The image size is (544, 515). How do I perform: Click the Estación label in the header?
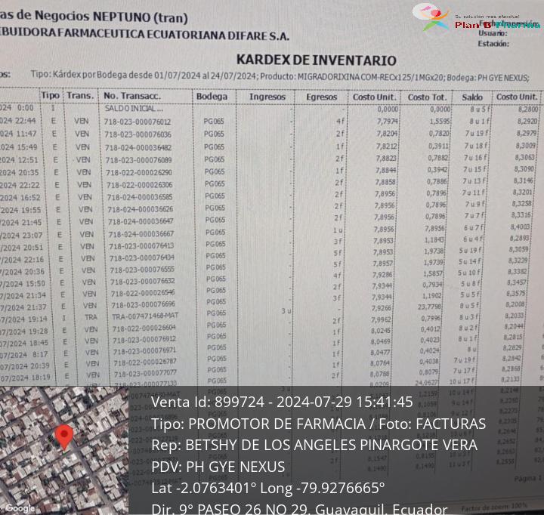[x=493, y=44]
